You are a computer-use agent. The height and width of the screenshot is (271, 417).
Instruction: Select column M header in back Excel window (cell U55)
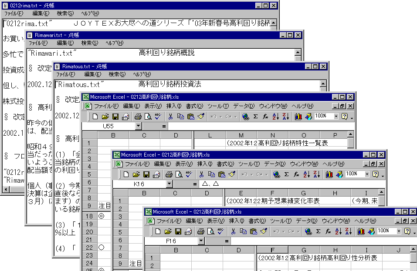241,135
